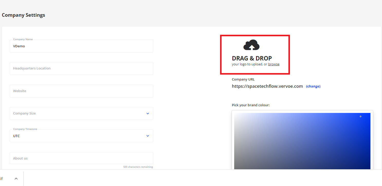Click the "Pick your brand colour:" label
Image resolution: width=382 pixels, height=186 pixels.
[251, 105]
